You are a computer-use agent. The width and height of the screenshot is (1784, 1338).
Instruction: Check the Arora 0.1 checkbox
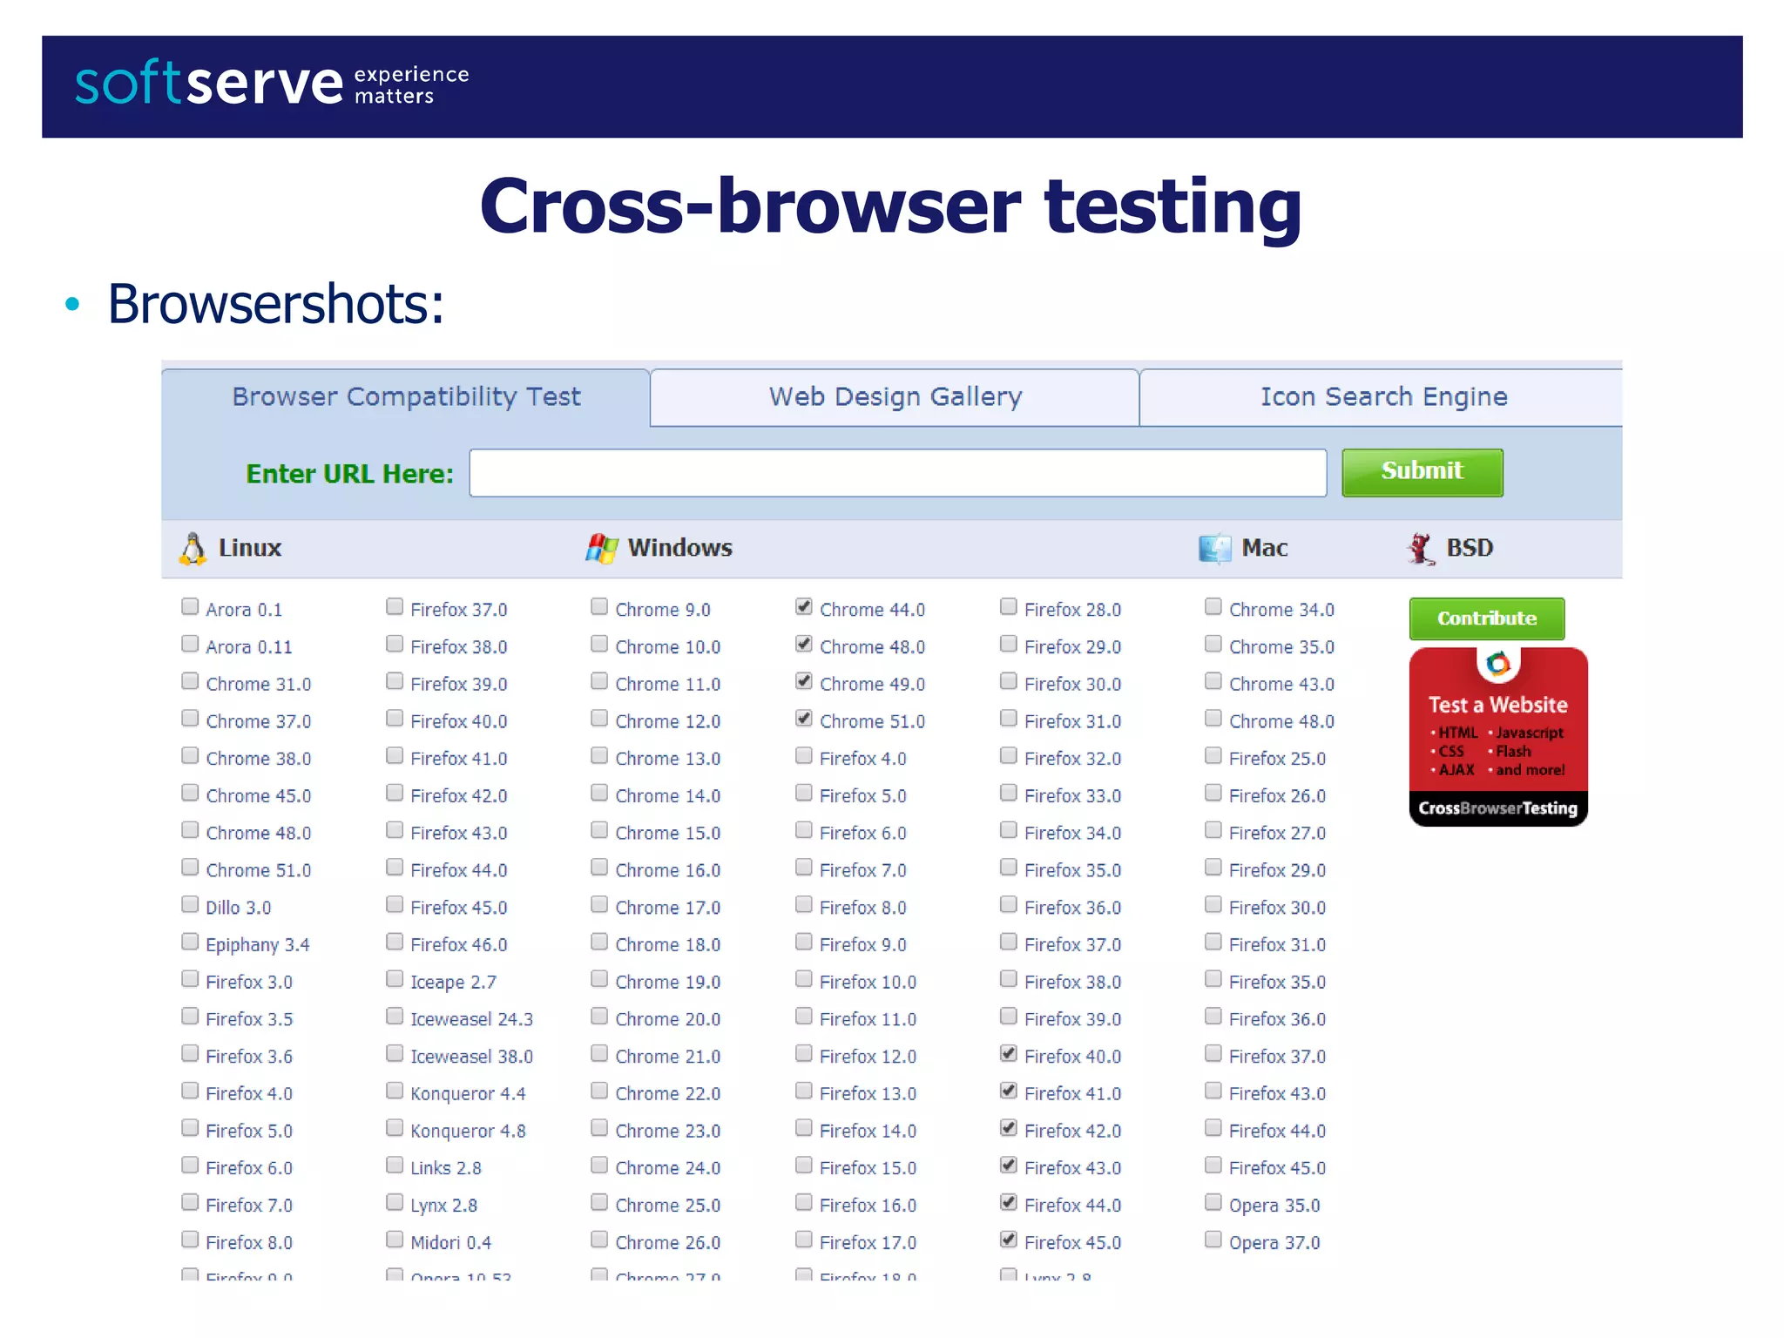[x=190, y=606]
